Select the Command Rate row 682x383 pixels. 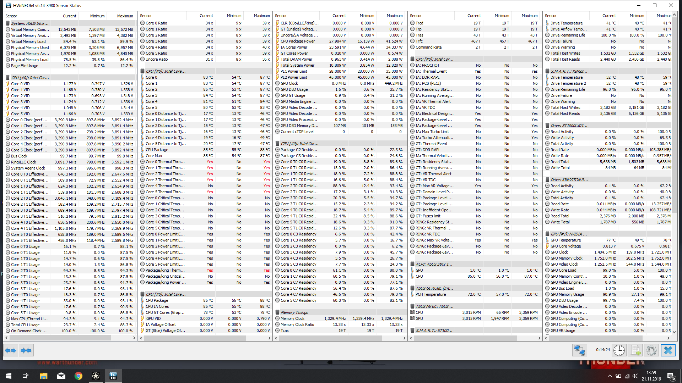click(475, 47)
